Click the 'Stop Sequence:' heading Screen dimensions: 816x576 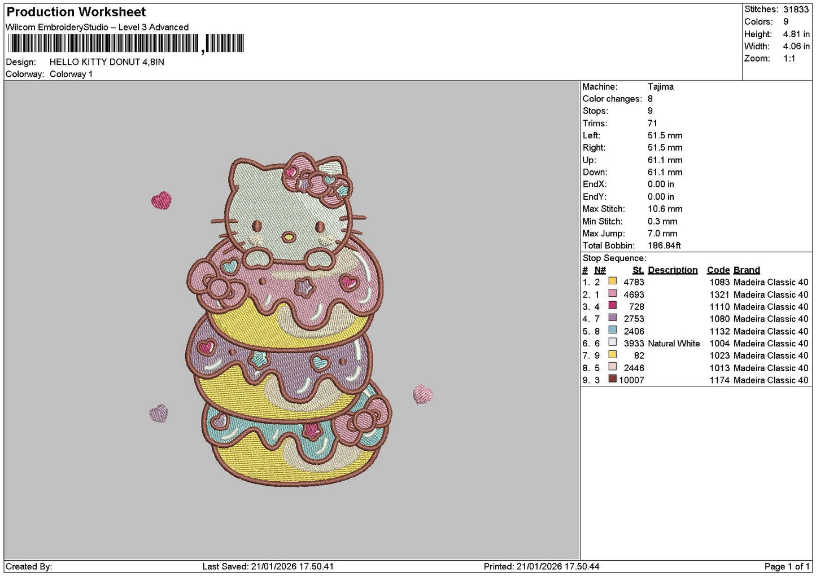[614, 258]
